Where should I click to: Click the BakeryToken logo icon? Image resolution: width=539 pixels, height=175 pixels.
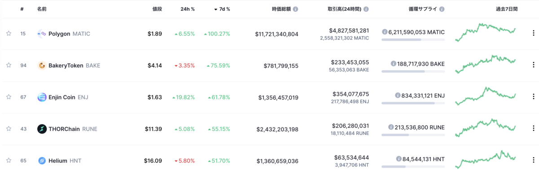tap(42, 65)
